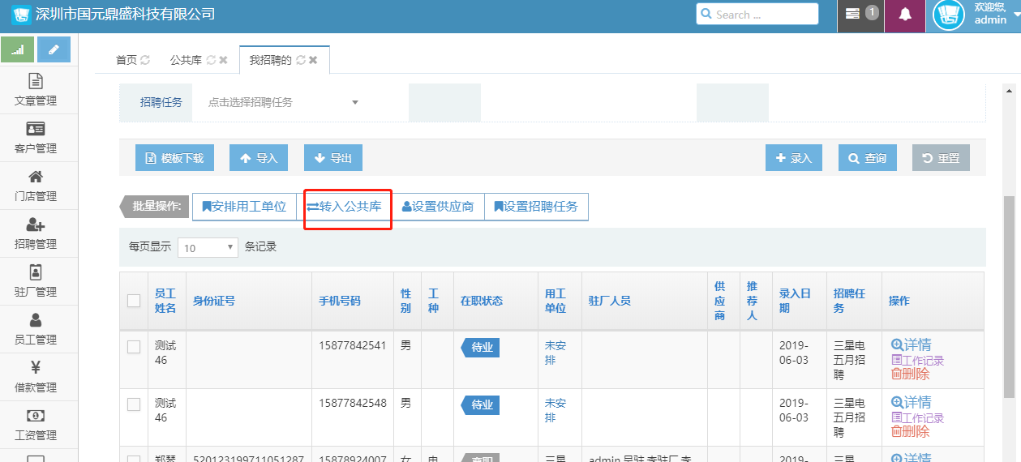
Task: Switch to the 首页 tab
Action: click(127, 60)
